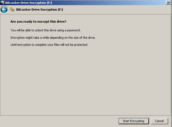The image size is (172, 127).
Task: Click the "Are you ready to encrypt" heading
Action: [38, 22]
